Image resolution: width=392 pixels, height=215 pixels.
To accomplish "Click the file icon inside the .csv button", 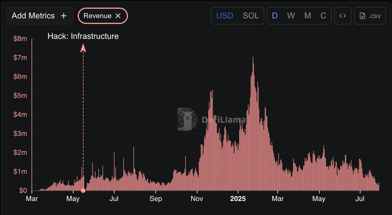I will click(362, 16).
